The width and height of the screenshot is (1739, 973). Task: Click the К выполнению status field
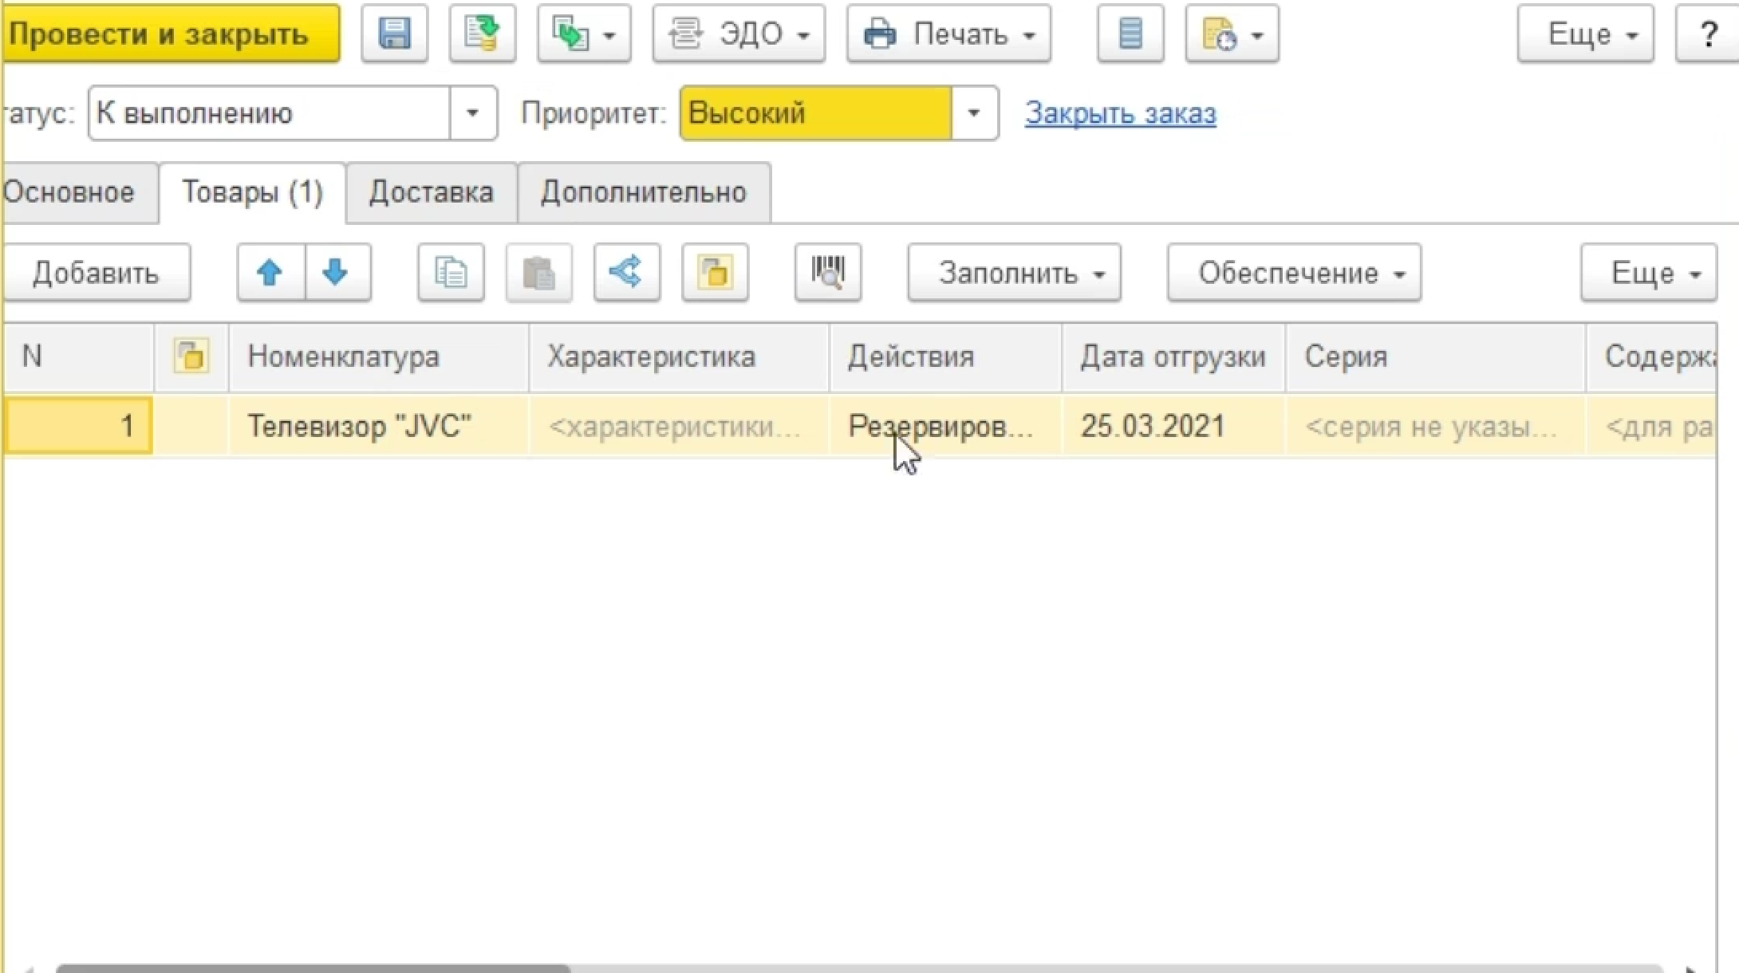click(270, 113)
